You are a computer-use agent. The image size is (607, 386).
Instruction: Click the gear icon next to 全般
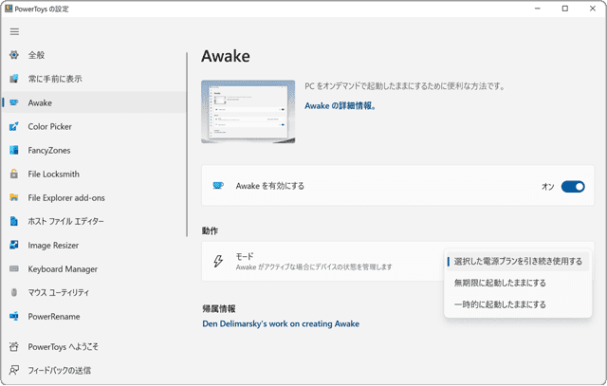(14, 55)
